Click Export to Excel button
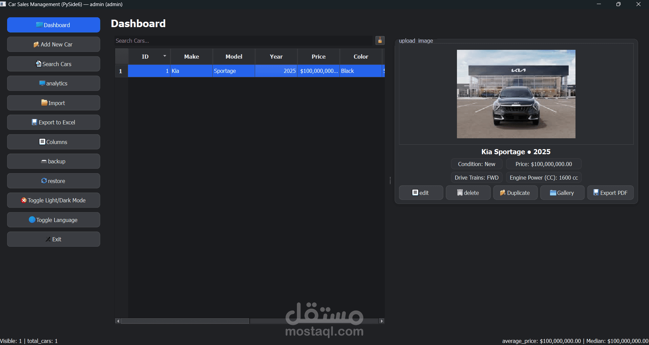This screenshot has width=649, height=345. [54, 122]
